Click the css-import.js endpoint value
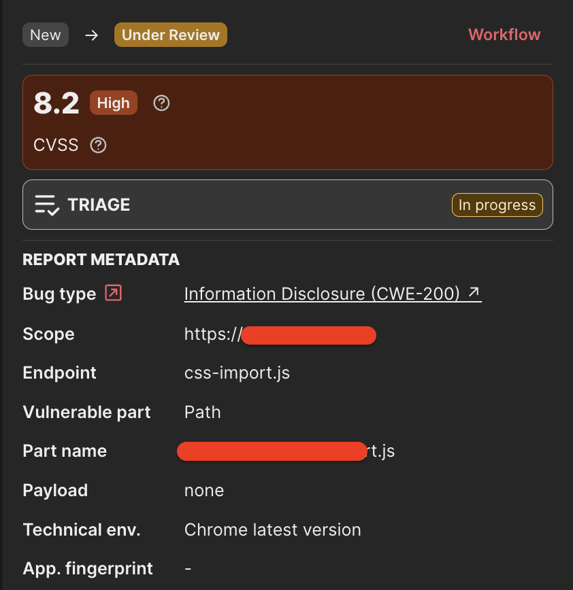The width and height of the screenshot is (573, 590). (x=237, y=372)
